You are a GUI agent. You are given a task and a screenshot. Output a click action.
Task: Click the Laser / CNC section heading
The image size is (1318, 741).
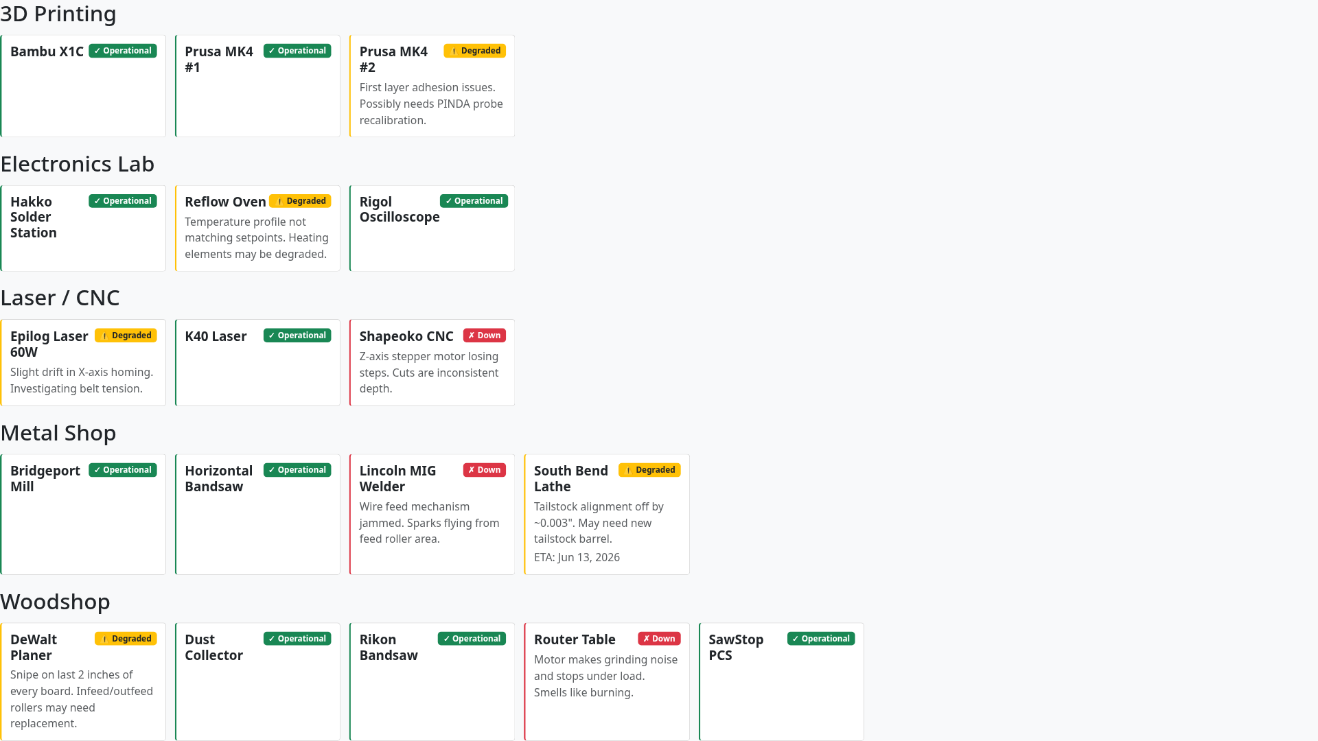click(60, 298)
